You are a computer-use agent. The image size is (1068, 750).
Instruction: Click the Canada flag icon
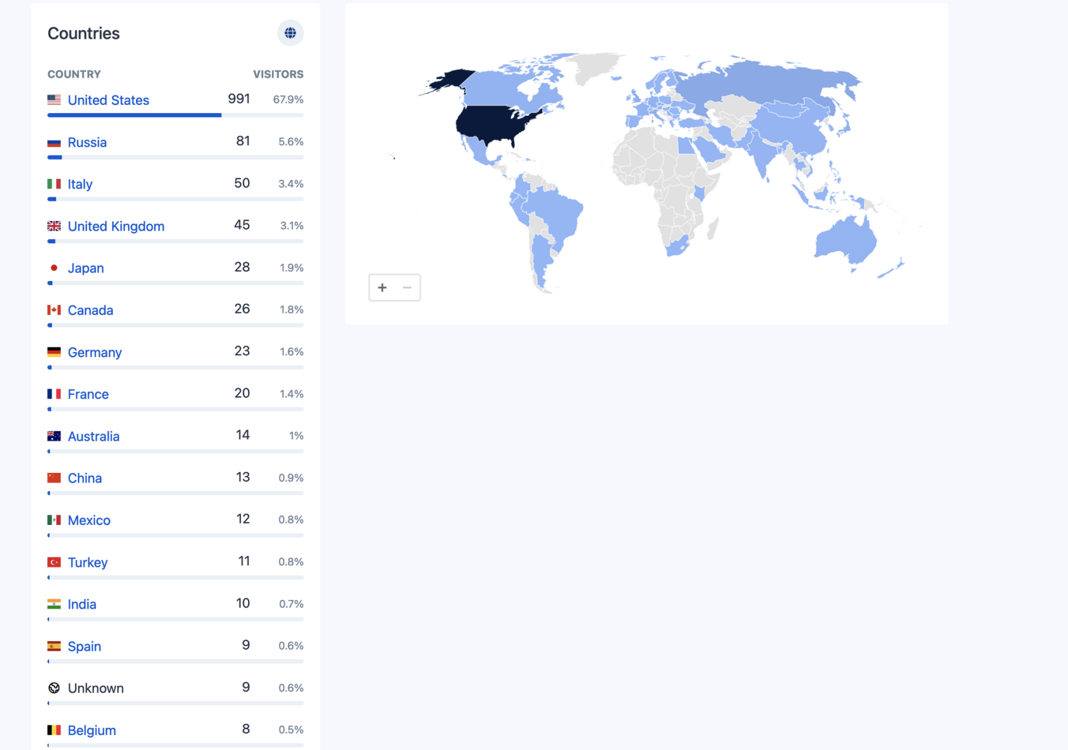pyautogui.click(x=54, y=310)
